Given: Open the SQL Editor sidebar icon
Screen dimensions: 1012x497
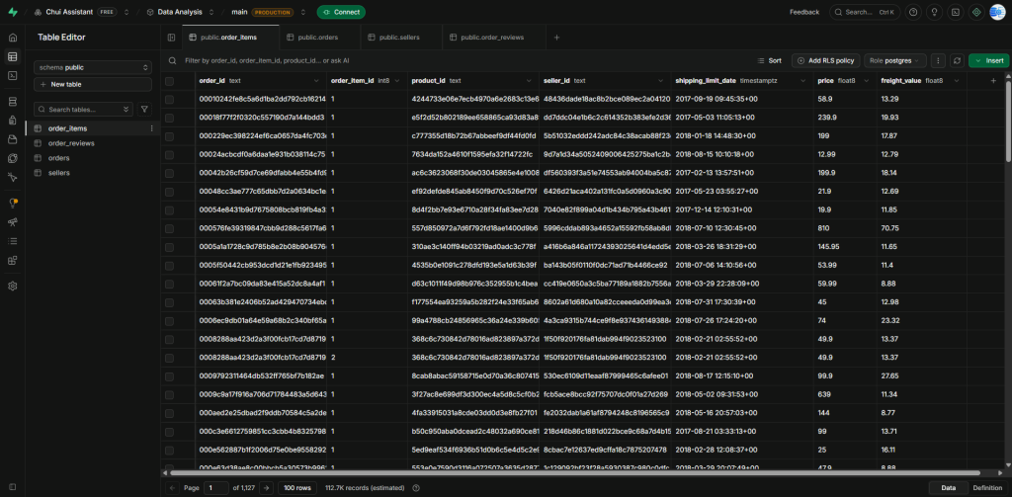Looking at the screenshot, I should (12, 75).
